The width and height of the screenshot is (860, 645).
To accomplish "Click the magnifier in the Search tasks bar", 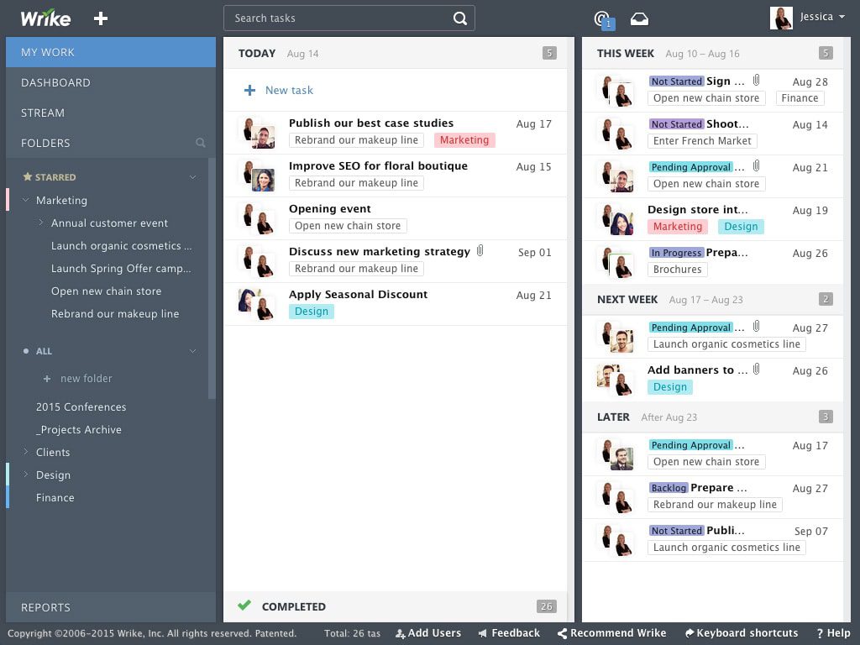I will 459,18.
